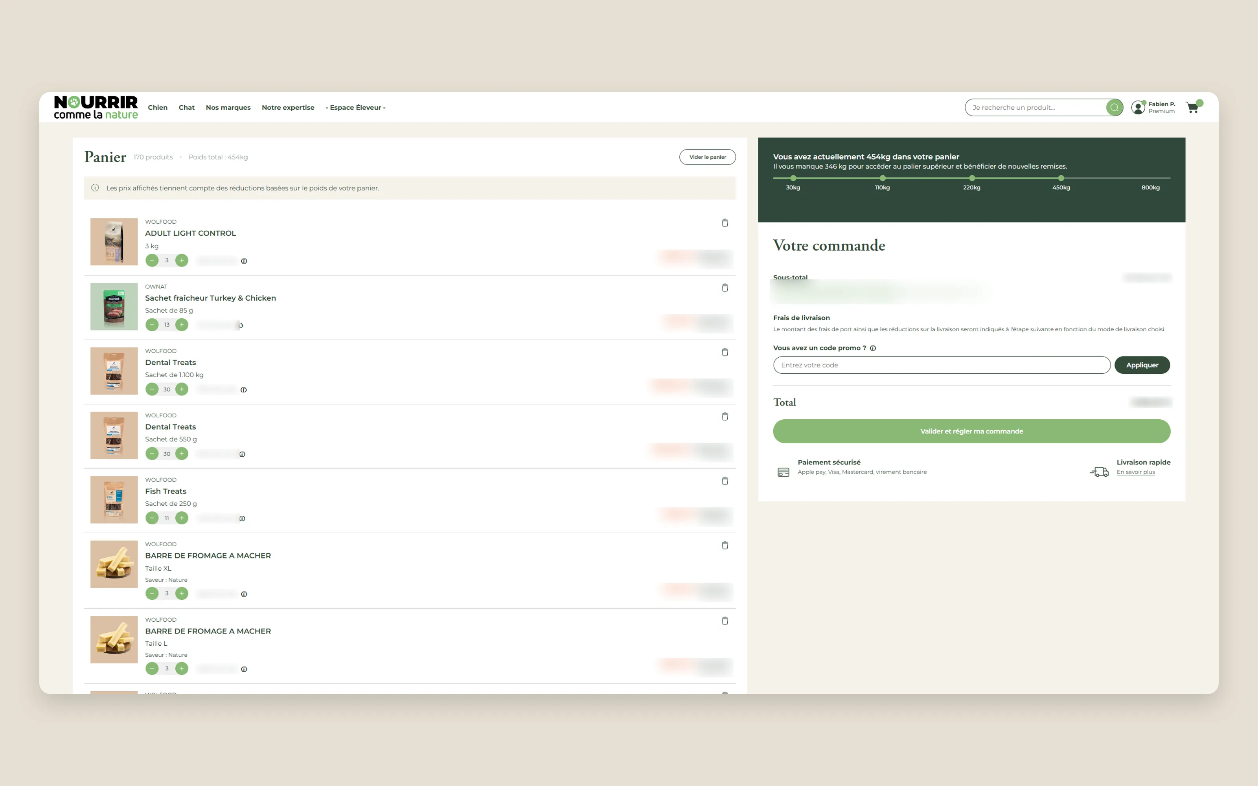This screenshot has height=786, width=1258.
Task: Click Valider et régler ma commande
Action: tap(971, 432)
